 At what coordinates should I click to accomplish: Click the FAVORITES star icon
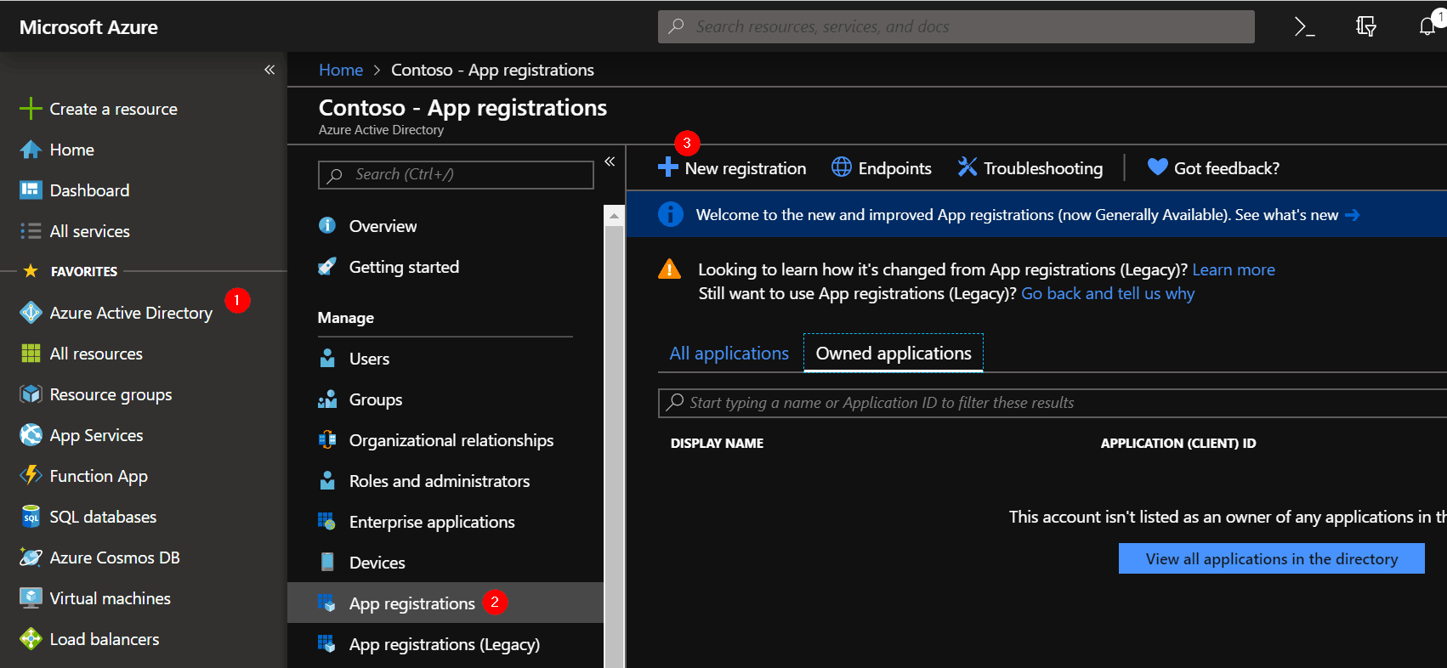click(31, 271)
